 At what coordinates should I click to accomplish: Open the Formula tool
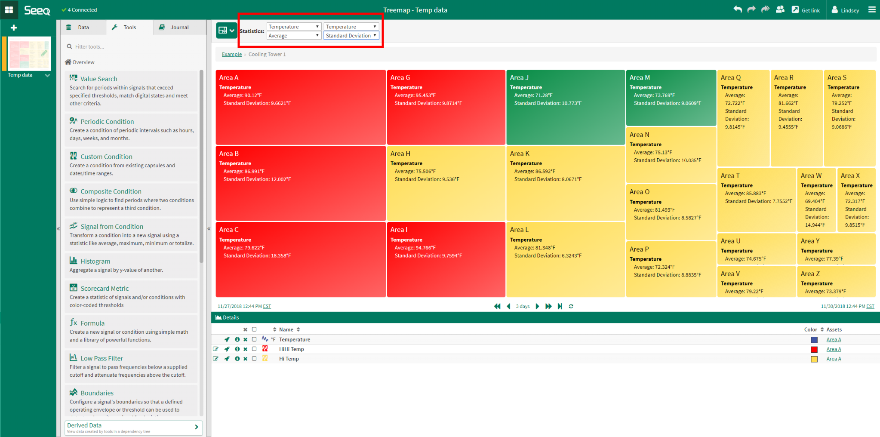point(92,323)
